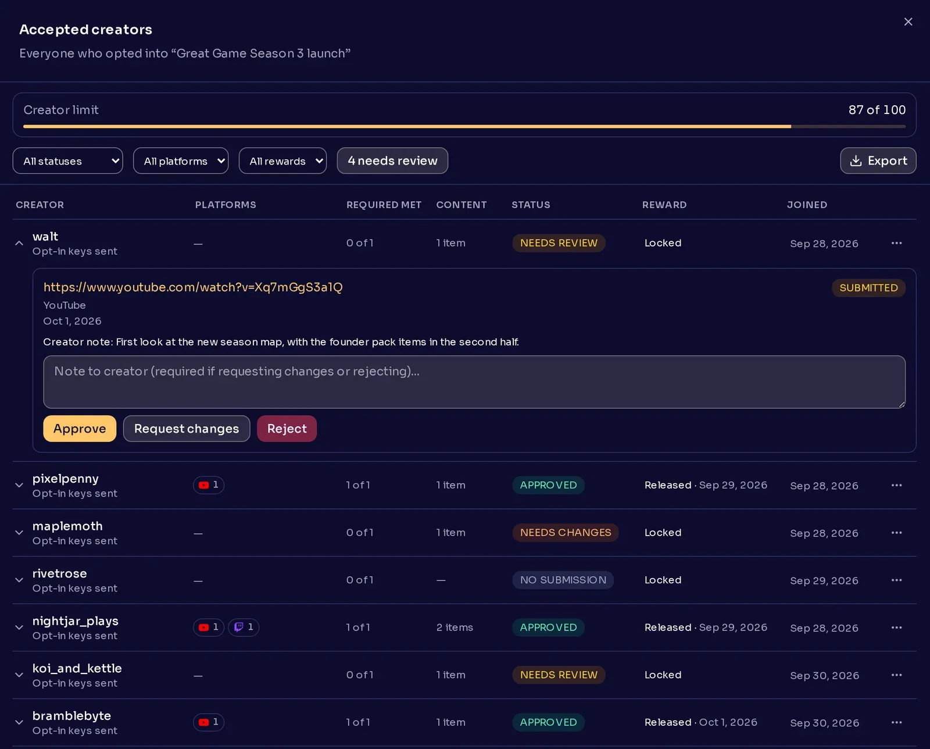Click the CREATOR column header
Viewport: 930px width, 749px height.
[x=40, y=205]
